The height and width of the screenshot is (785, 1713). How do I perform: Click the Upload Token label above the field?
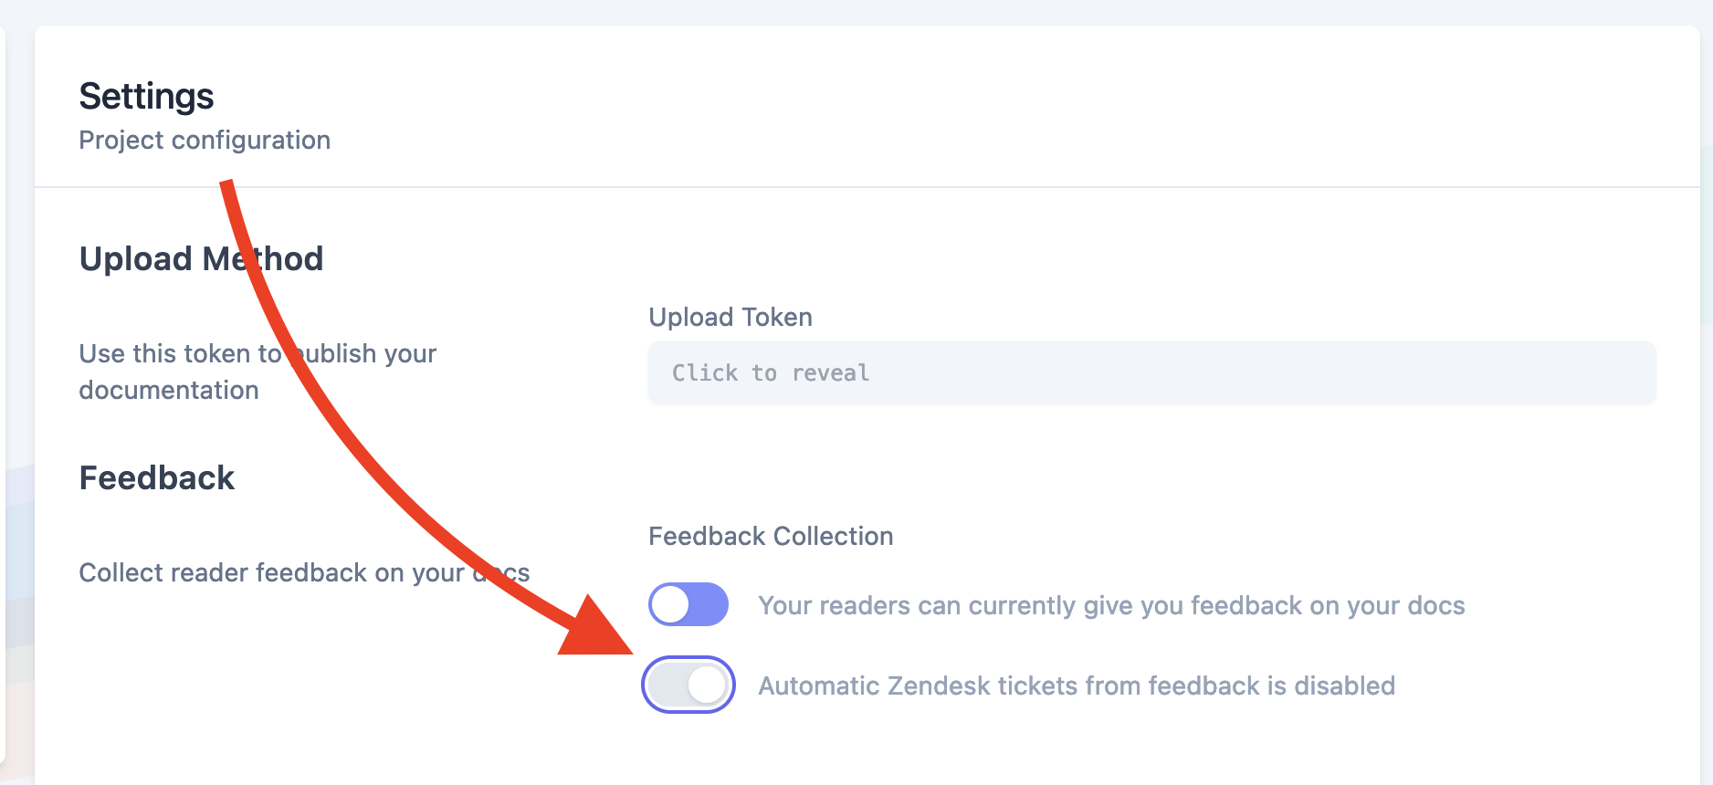[x=730, y=317]
